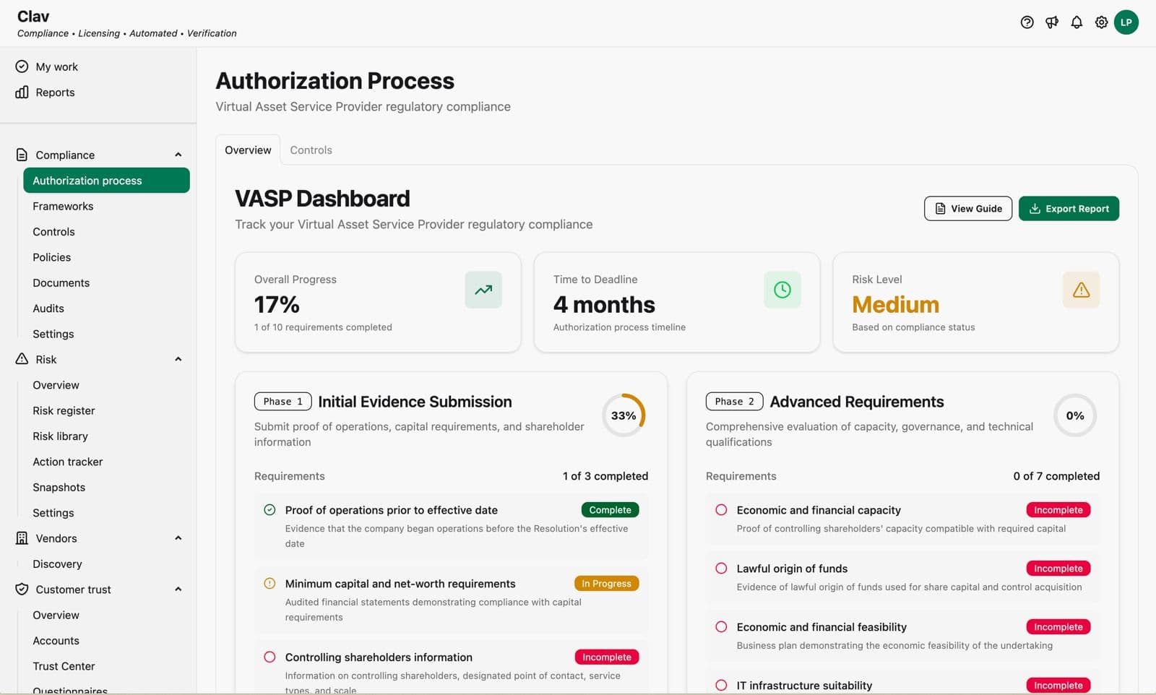Switch to the Controls tab
1156x695 pixels.
pos(311,150)
